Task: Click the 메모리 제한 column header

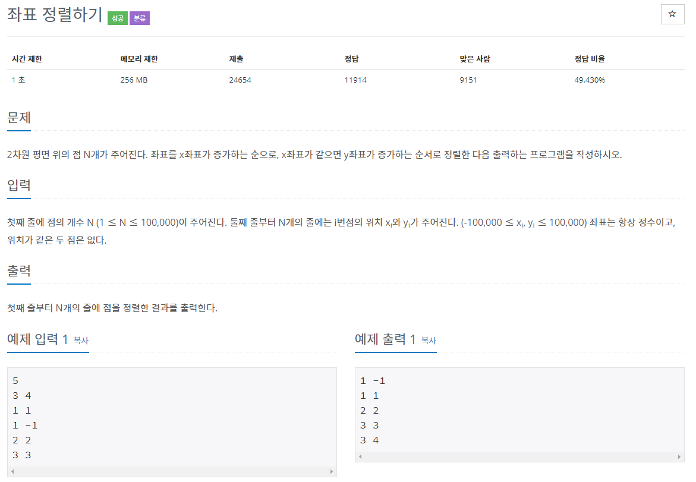Action: 139,59
